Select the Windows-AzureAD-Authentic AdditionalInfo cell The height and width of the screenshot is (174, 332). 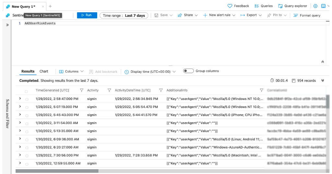click(x=214, y=147)
